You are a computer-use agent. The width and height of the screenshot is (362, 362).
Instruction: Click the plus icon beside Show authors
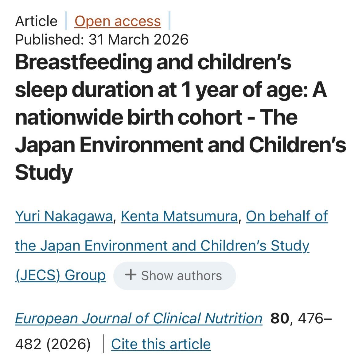click(131, 275)
